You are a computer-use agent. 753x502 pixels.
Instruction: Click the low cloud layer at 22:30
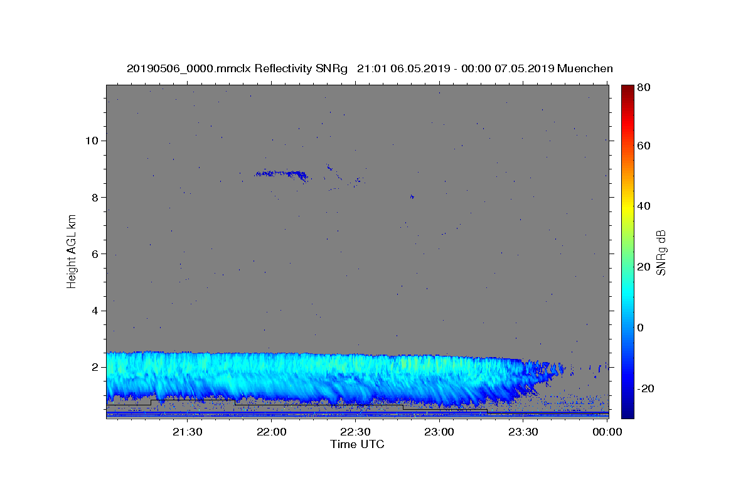tap(355, 378)
